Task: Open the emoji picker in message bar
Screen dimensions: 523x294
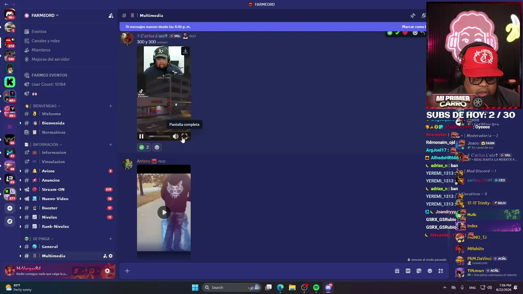Action: 430,271
